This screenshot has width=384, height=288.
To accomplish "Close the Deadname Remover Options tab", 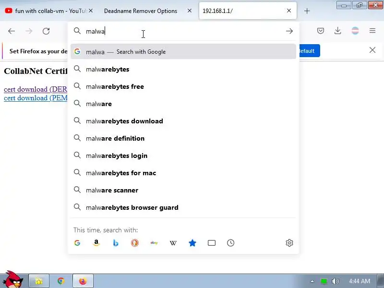I will click(x=190, y=11).
